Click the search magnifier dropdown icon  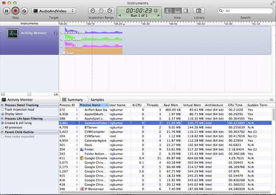pos(221,11)
